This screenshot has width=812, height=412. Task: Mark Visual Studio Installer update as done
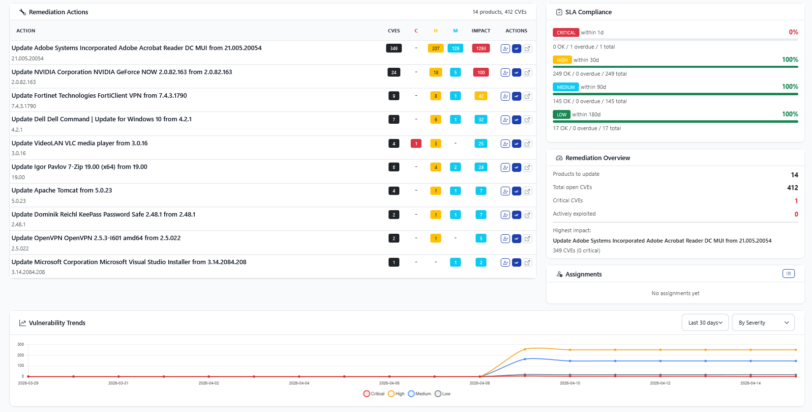coord(516,263)
